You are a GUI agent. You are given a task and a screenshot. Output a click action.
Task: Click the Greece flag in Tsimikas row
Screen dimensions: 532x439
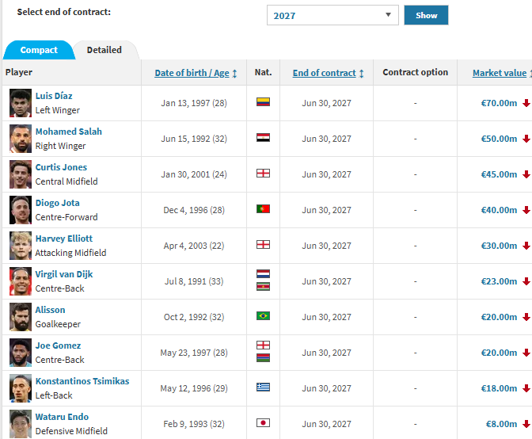263,387
